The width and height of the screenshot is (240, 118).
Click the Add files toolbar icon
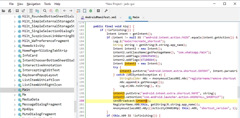[10, 11]
